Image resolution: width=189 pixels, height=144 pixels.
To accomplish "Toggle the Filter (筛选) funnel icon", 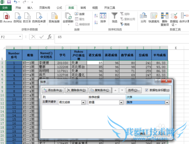I will 115,18.
